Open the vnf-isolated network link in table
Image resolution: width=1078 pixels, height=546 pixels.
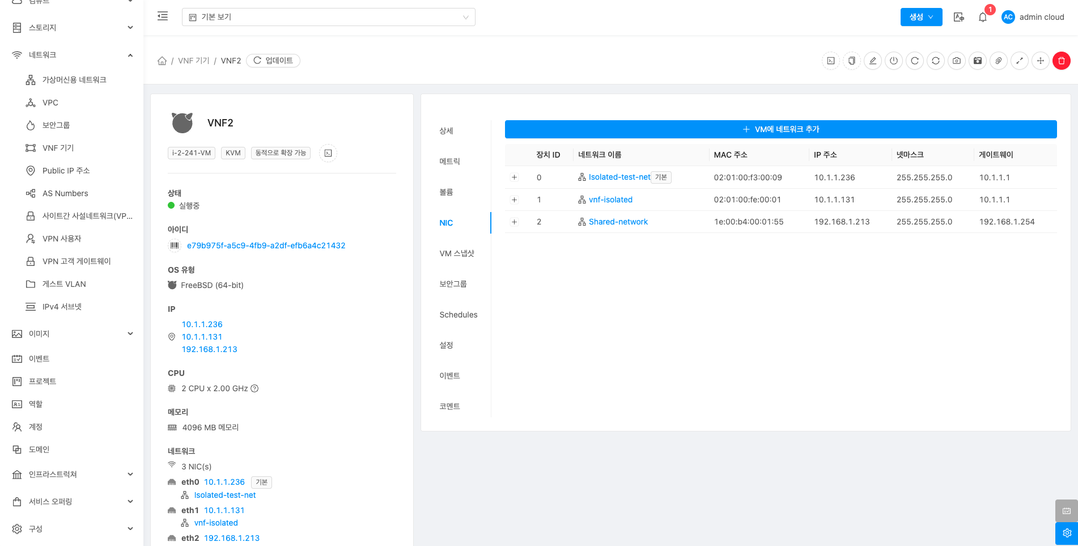point(610,200)
